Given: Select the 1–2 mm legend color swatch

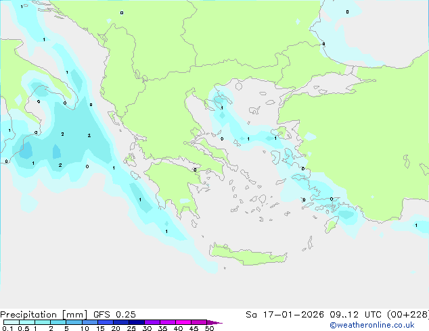Looking at the screenshot, I should (x=43, y=322).
